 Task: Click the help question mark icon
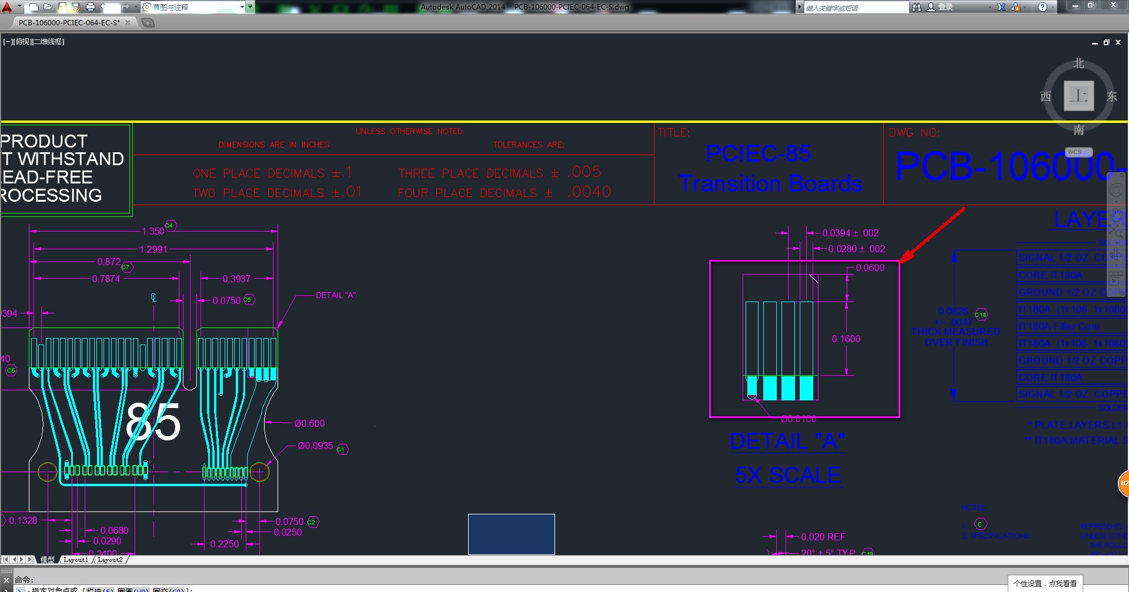[1043, 7]
